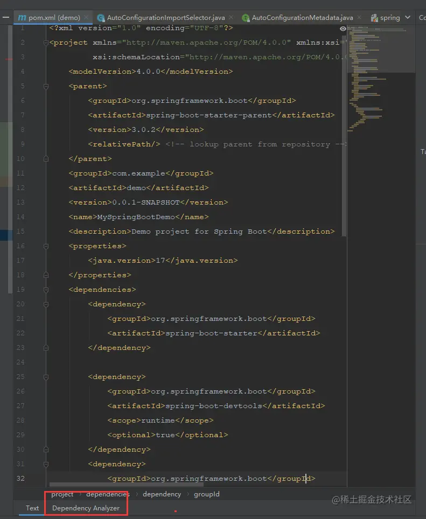Toggle the reader mode eye icon
Image resolution: width=426 pixels, height=519 pixels.
point(343,29)
